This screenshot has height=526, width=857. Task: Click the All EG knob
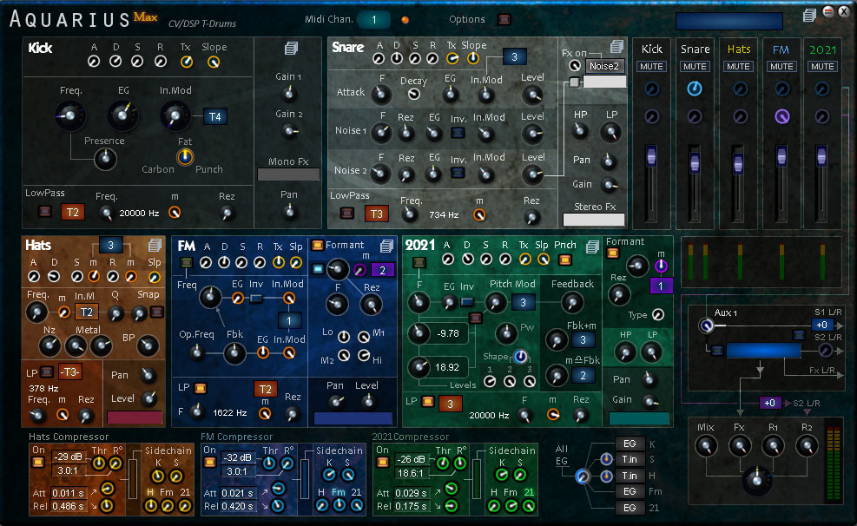(583, 477)
